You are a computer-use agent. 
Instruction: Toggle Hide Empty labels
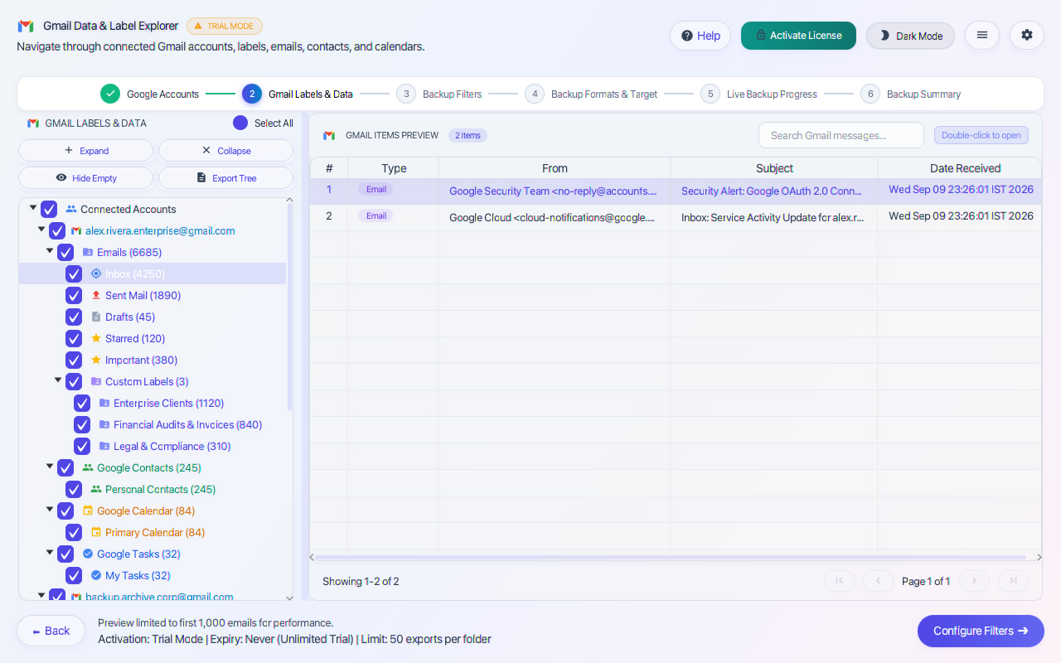coord(86,178)
